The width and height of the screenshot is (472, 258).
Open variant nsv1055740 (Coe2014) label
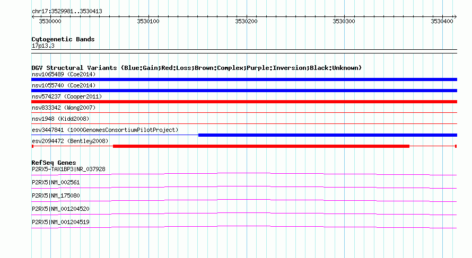[x=64, y=85]
